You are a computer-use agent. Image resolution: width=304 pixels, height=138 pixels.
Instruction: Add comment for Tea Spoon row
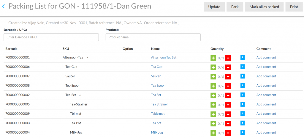(x=266, y=85)
